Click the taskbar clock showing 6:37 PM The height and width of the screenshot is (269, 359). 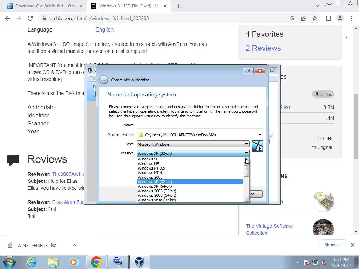coord(342,262)
